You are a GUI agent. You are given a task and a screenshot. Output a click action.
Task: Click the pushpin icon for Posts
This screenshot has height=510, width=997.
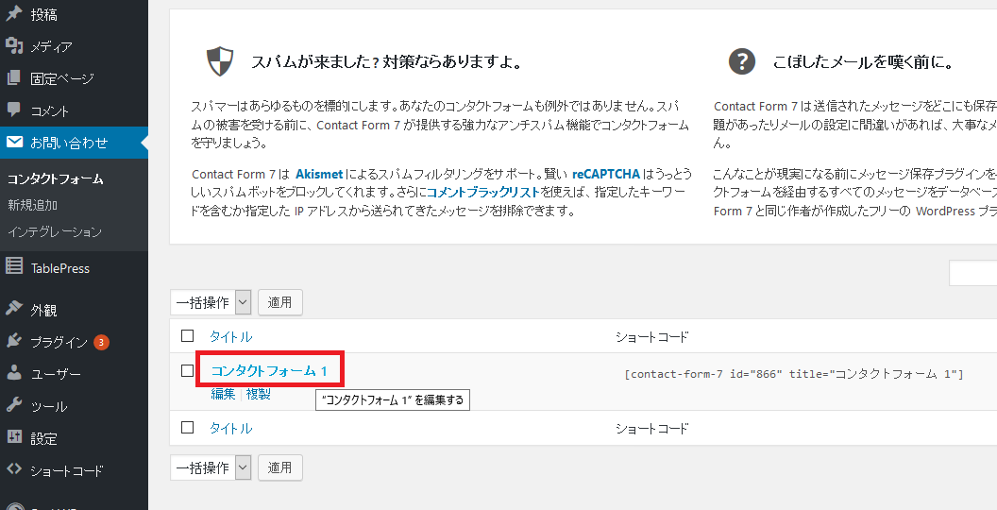point(14,14)
